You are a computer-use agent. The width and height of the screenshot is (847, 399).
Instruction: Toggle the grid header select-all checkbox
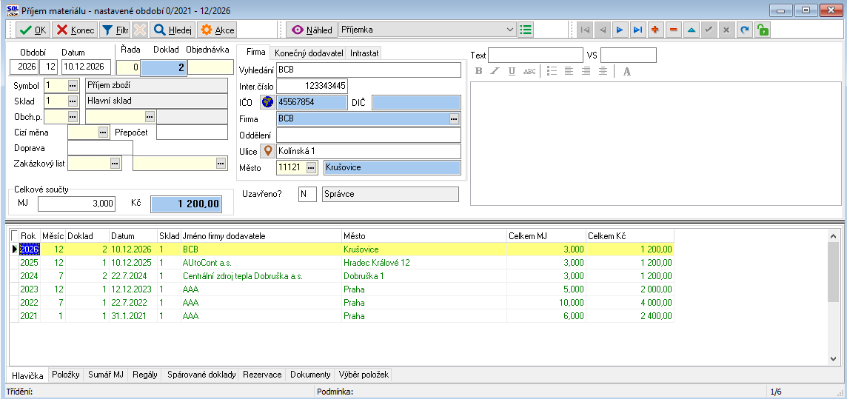14,235
